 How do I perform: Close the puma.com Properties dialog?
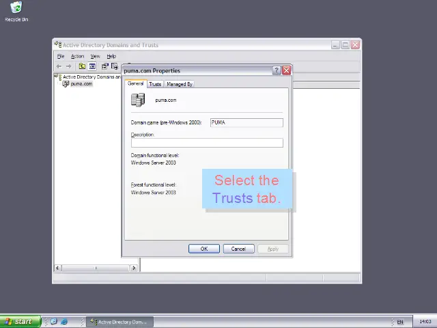pos(287,70)
